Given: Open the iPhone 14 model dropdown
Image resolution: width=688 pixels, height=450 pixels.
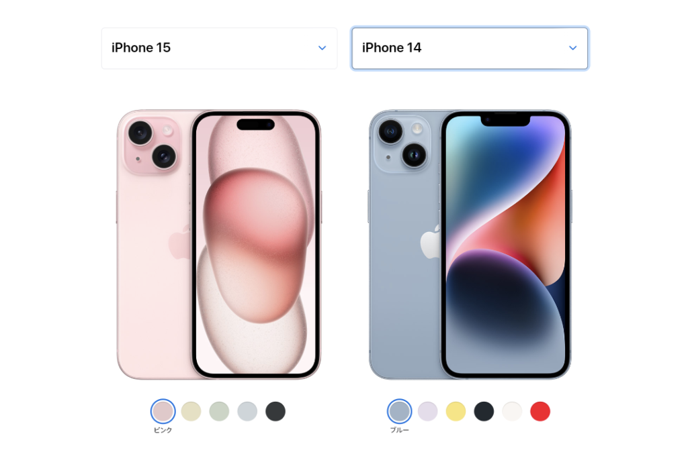Looking at the screenshot, I should click(470, 48).
